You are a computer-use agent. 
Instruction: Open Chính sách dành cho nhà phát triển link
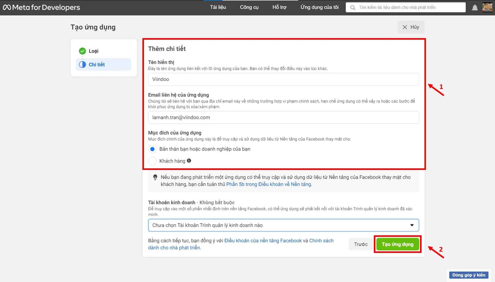click(241, 244)
